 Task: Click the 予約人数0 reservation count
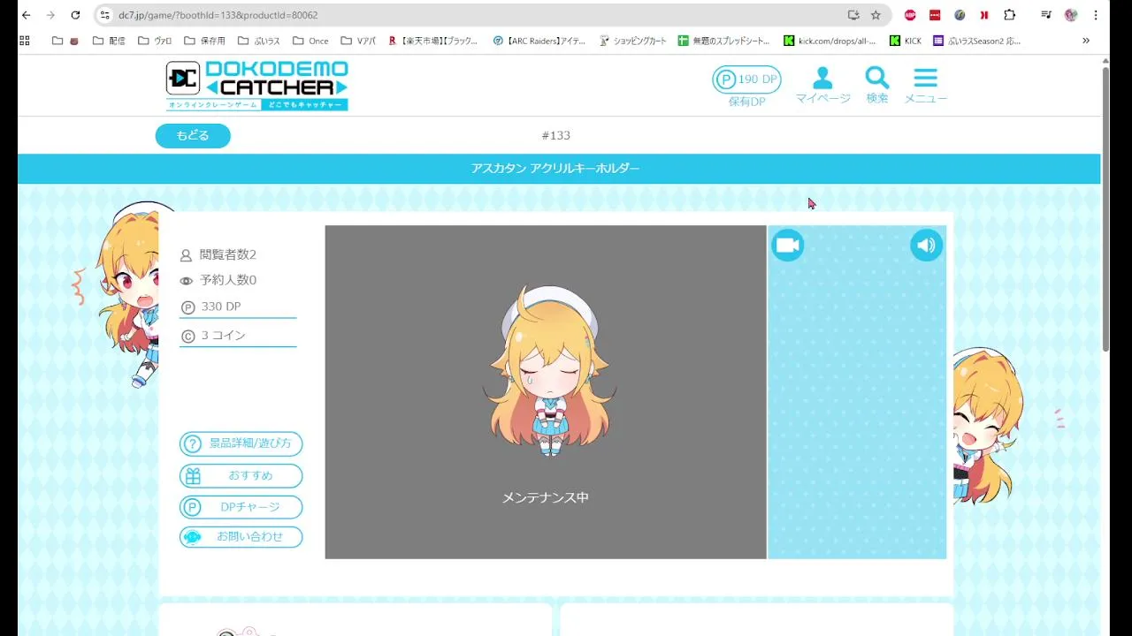coord(227,280)
